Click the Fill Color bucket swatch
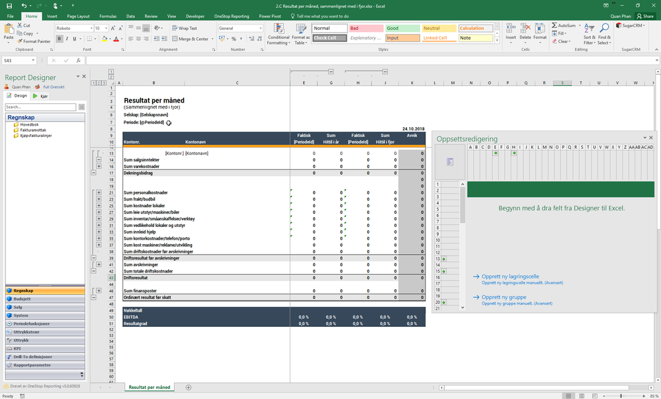The image size is (661, 399). coord(104,39)
